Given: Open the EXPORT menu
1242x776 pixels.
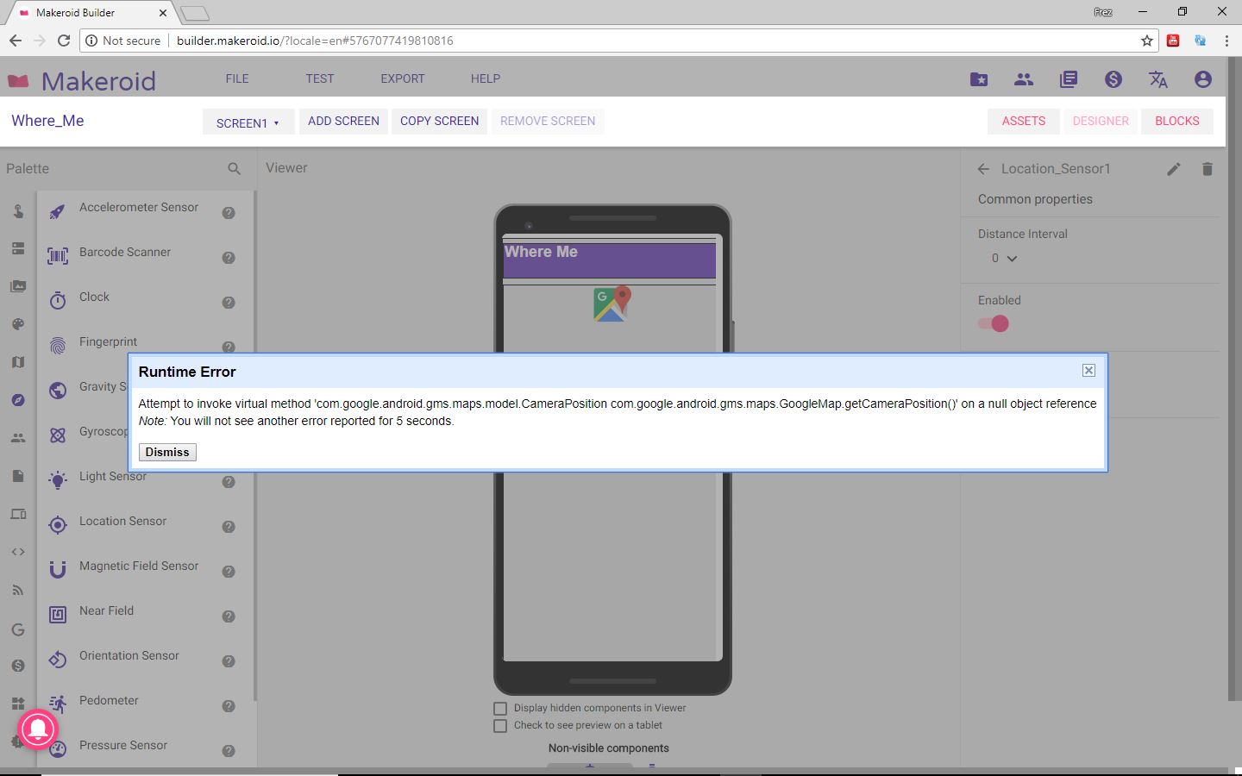Looking at the screenshot, I should pos(403,78).
